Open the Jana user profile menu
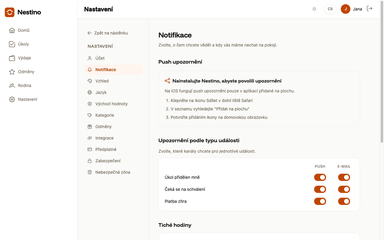This screenshot has height=240, width=384. pos(351,9)
